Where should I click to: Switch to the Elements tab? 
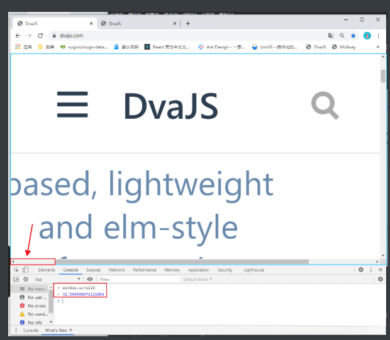[x=47, y=270]
